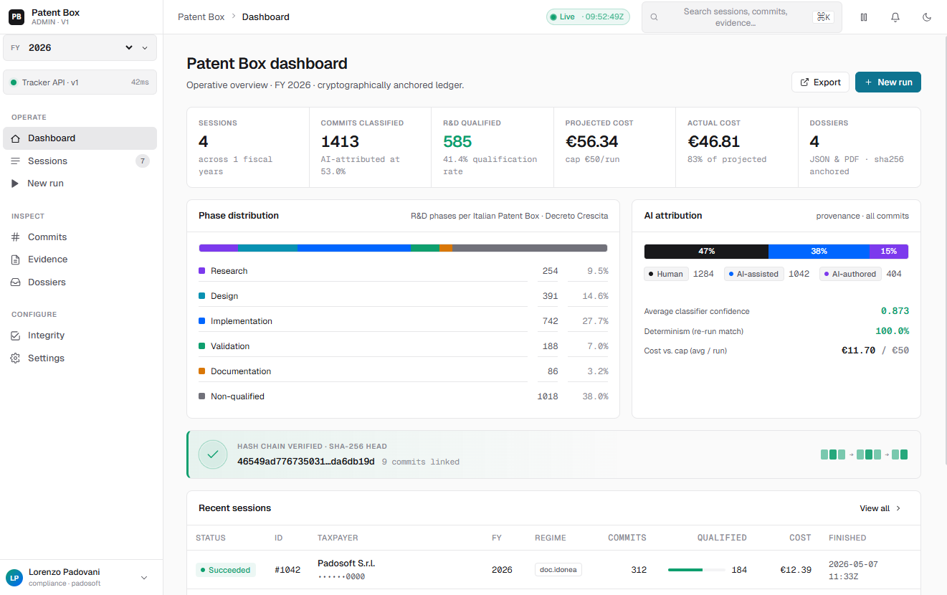Open Dashboard in the sidebar
Screen dimensions: 947x595
[x=80, y=138]
